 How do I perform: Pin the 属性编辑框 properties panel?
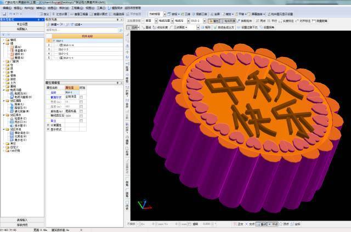pos(117,83)
